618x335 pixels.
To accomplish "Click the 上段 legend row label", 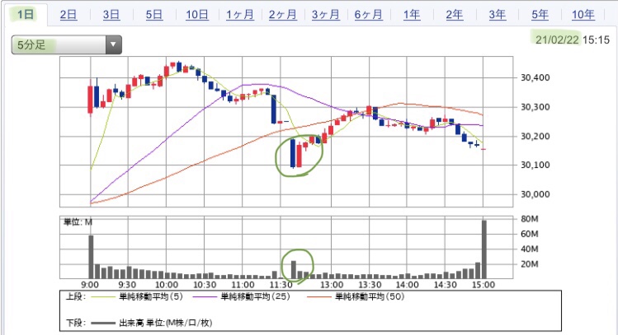I will pyautogui.click(x=76, y=296).
